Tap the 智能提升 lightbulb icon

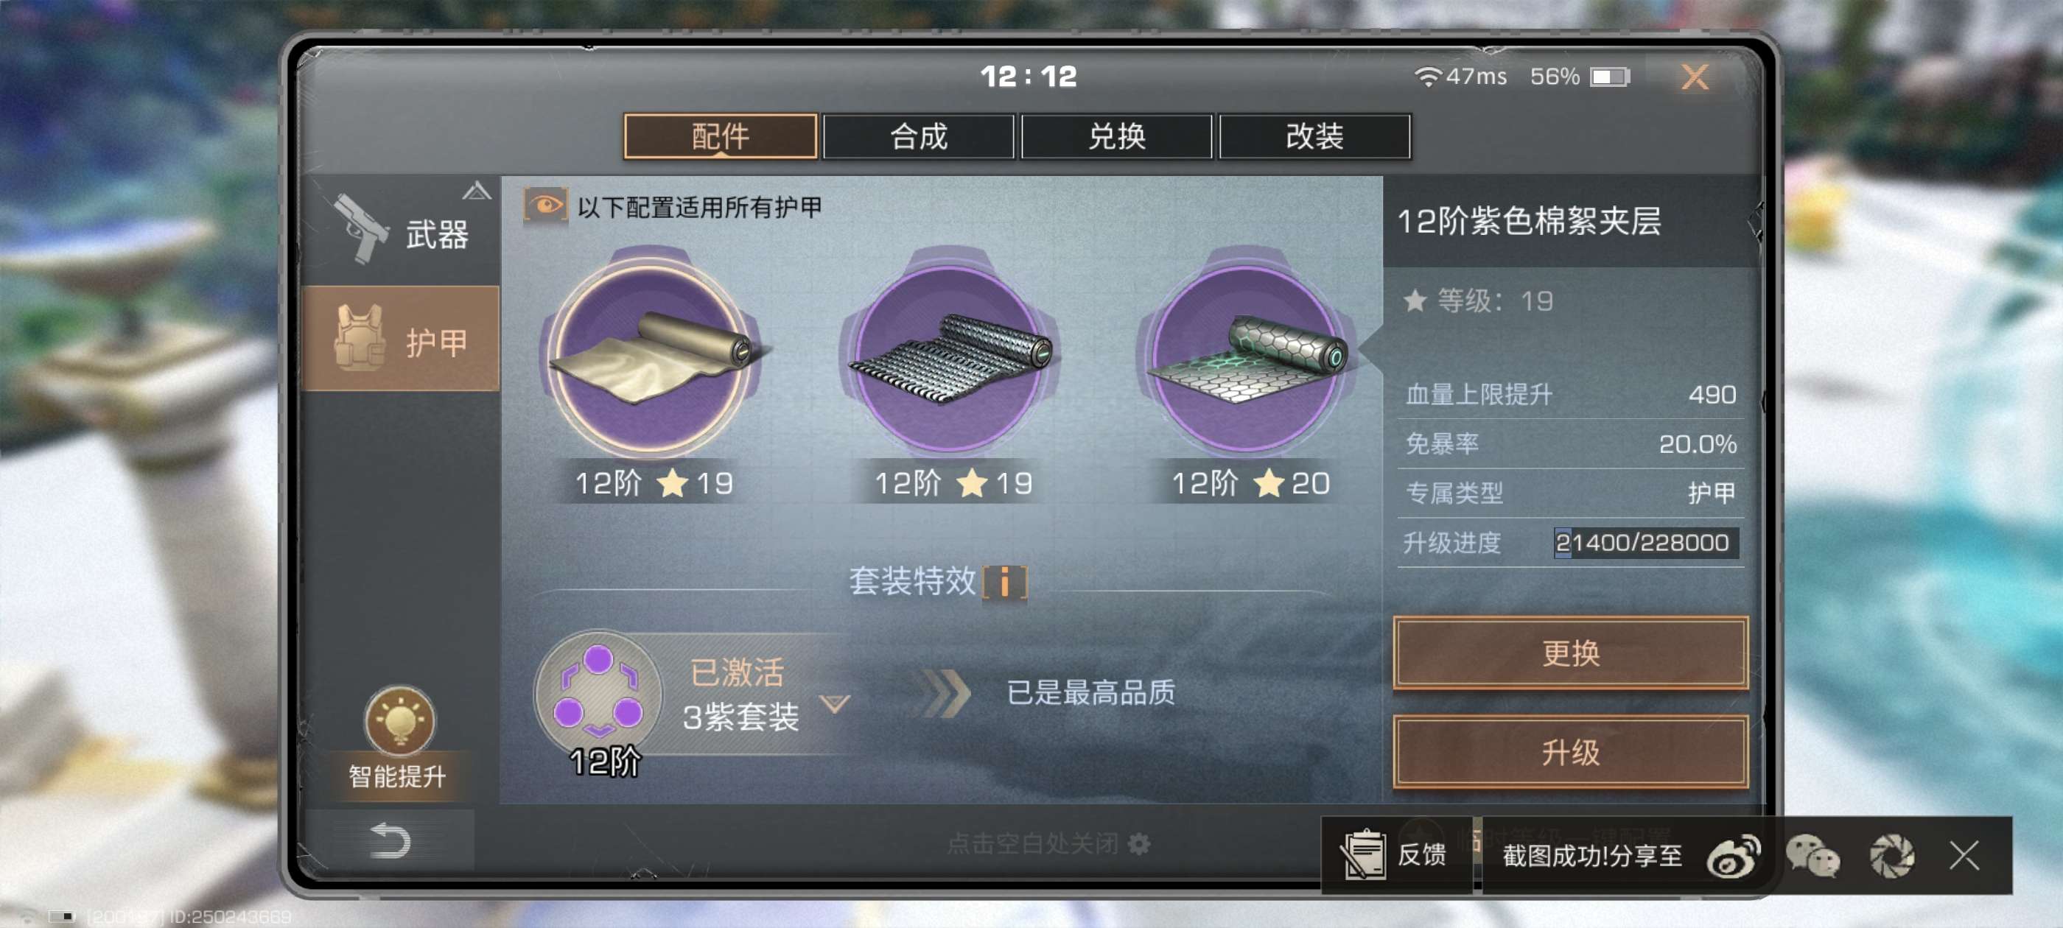(x=399, y=720)
